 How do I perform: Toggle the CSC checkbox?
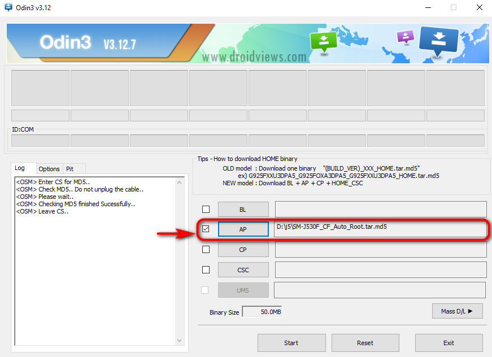206,269
